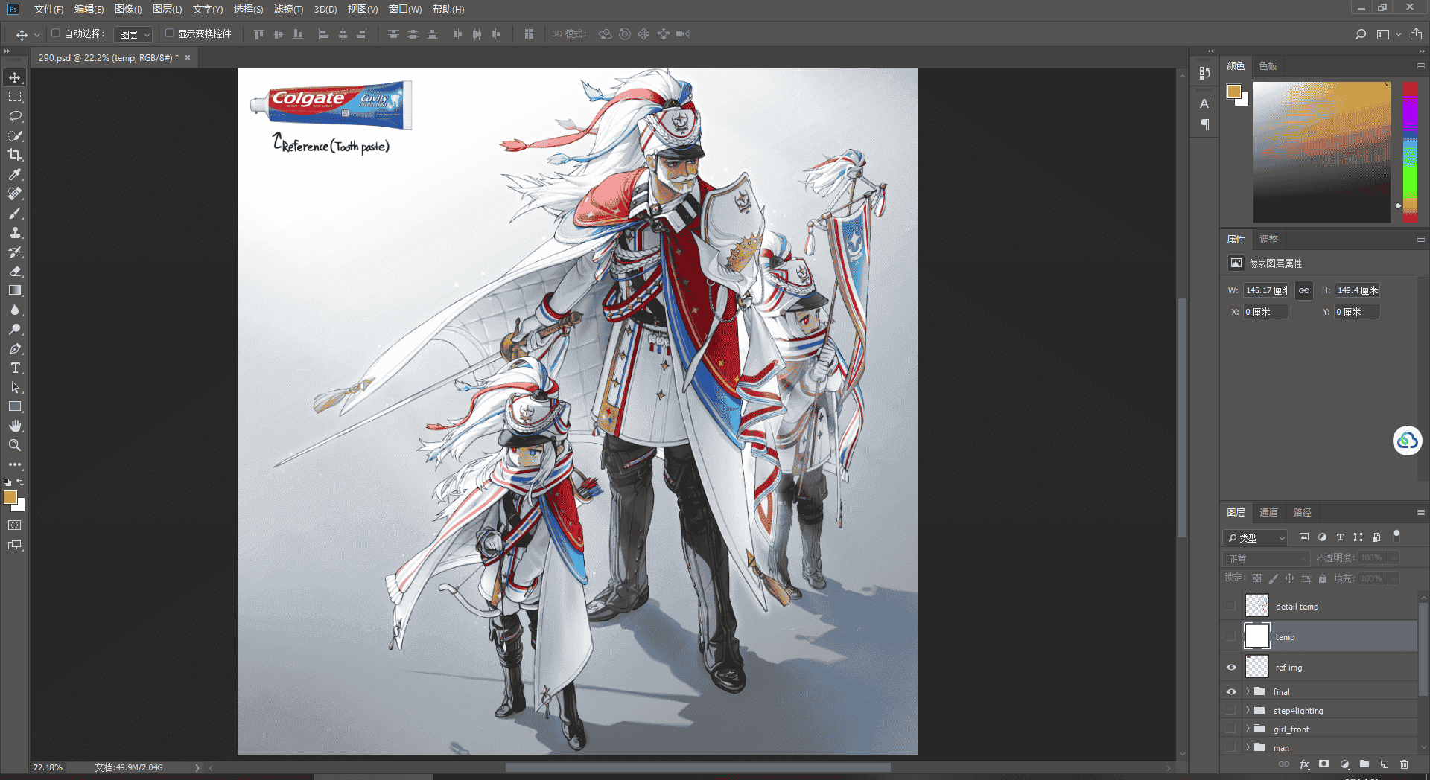Select the Eyedropper tool
Screen dimensions: 1430x780
coord(15,174)
